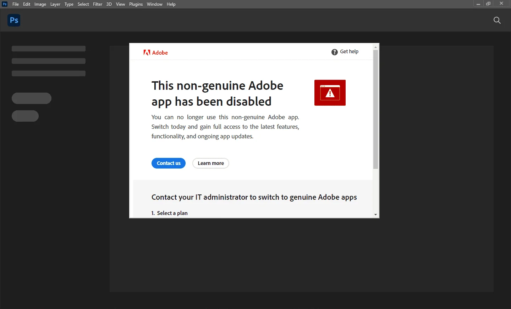
Task: Follow the Get help link
Action: [349, 52]
